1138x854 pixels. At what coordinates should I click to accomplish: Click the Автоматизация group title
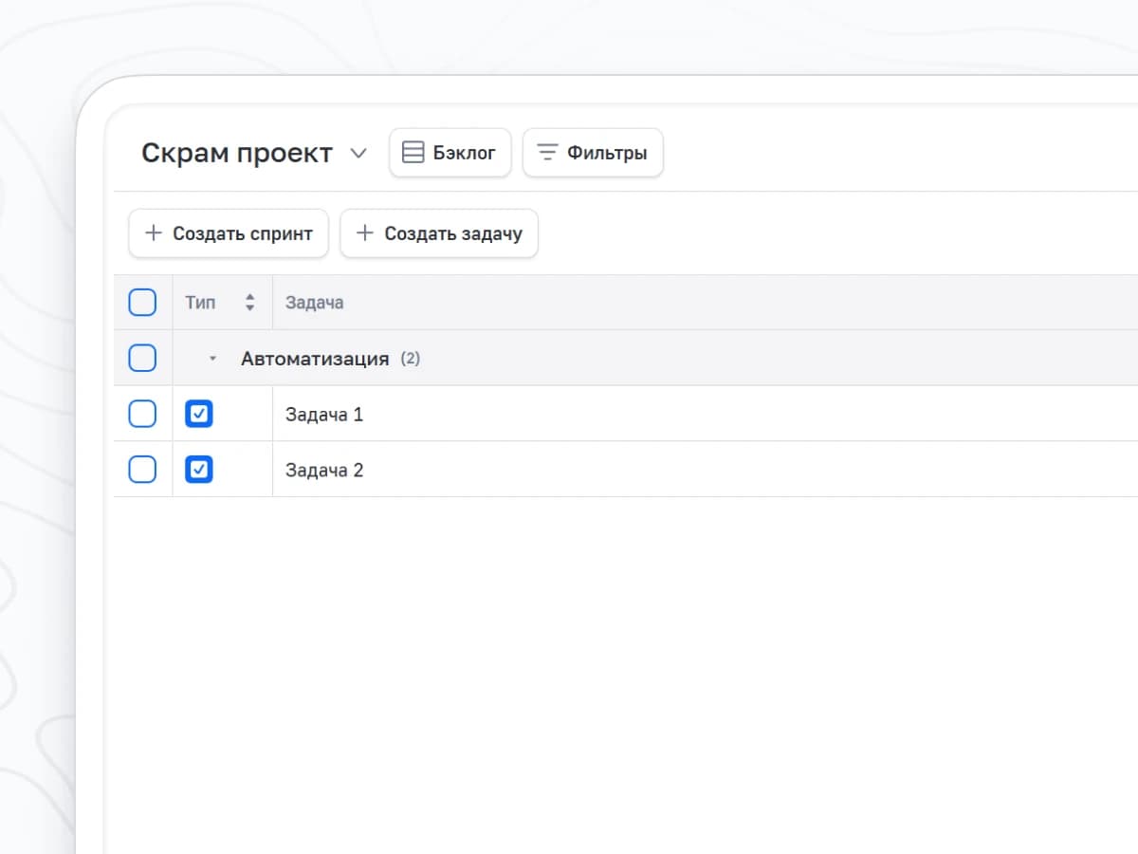click(315, 359)
